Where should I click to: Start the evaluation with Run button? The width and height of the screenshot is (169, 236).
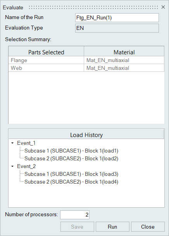click(112, 227)
